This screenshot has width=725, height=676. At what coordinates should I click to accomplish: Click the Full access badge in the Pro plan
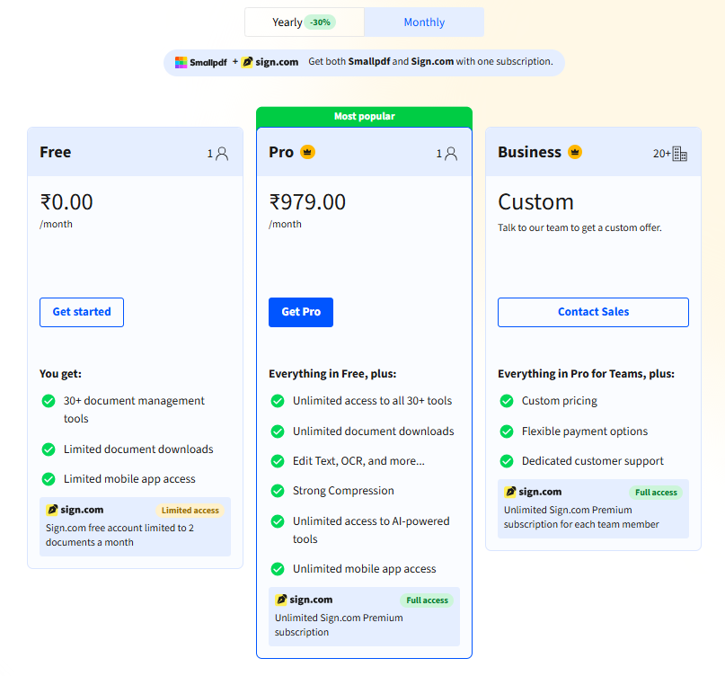pos(427,600)
